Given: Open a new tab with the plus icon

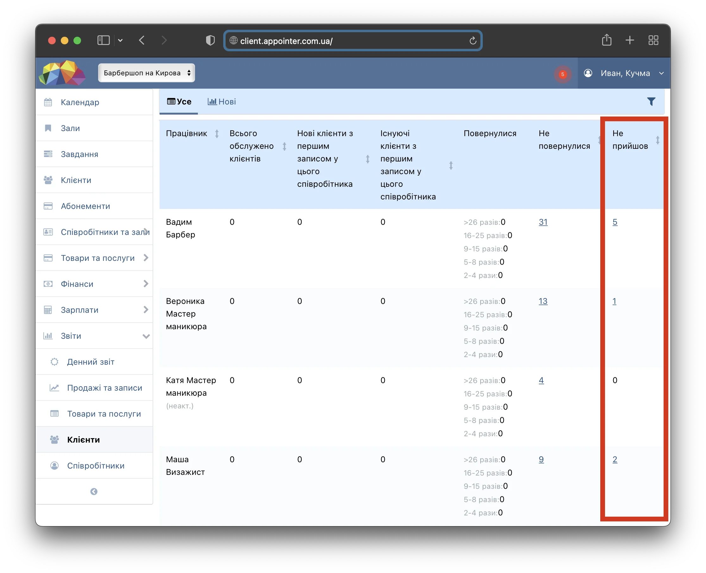Looking at the screenshot, I should click(629, 40).
